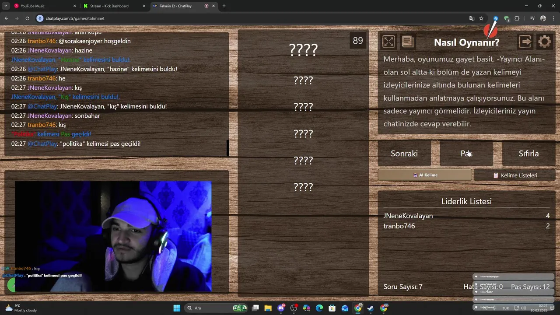
Task: Launch Microsoft Edge from the taskbar
Action: pyautogui.click(x=319, y=308)
